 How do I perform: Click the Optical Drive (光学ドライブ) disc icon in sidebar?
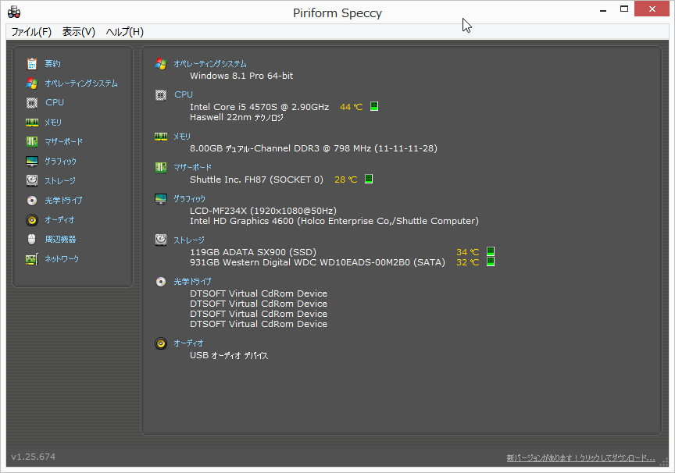point(32,201)
